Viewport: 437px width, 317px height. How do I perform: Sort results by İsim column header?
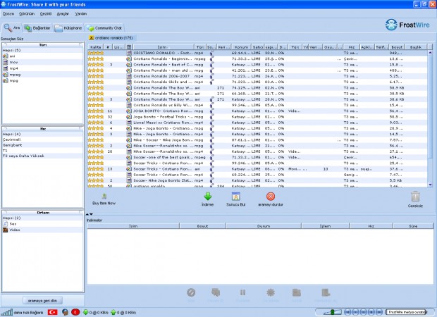[164, 47]
